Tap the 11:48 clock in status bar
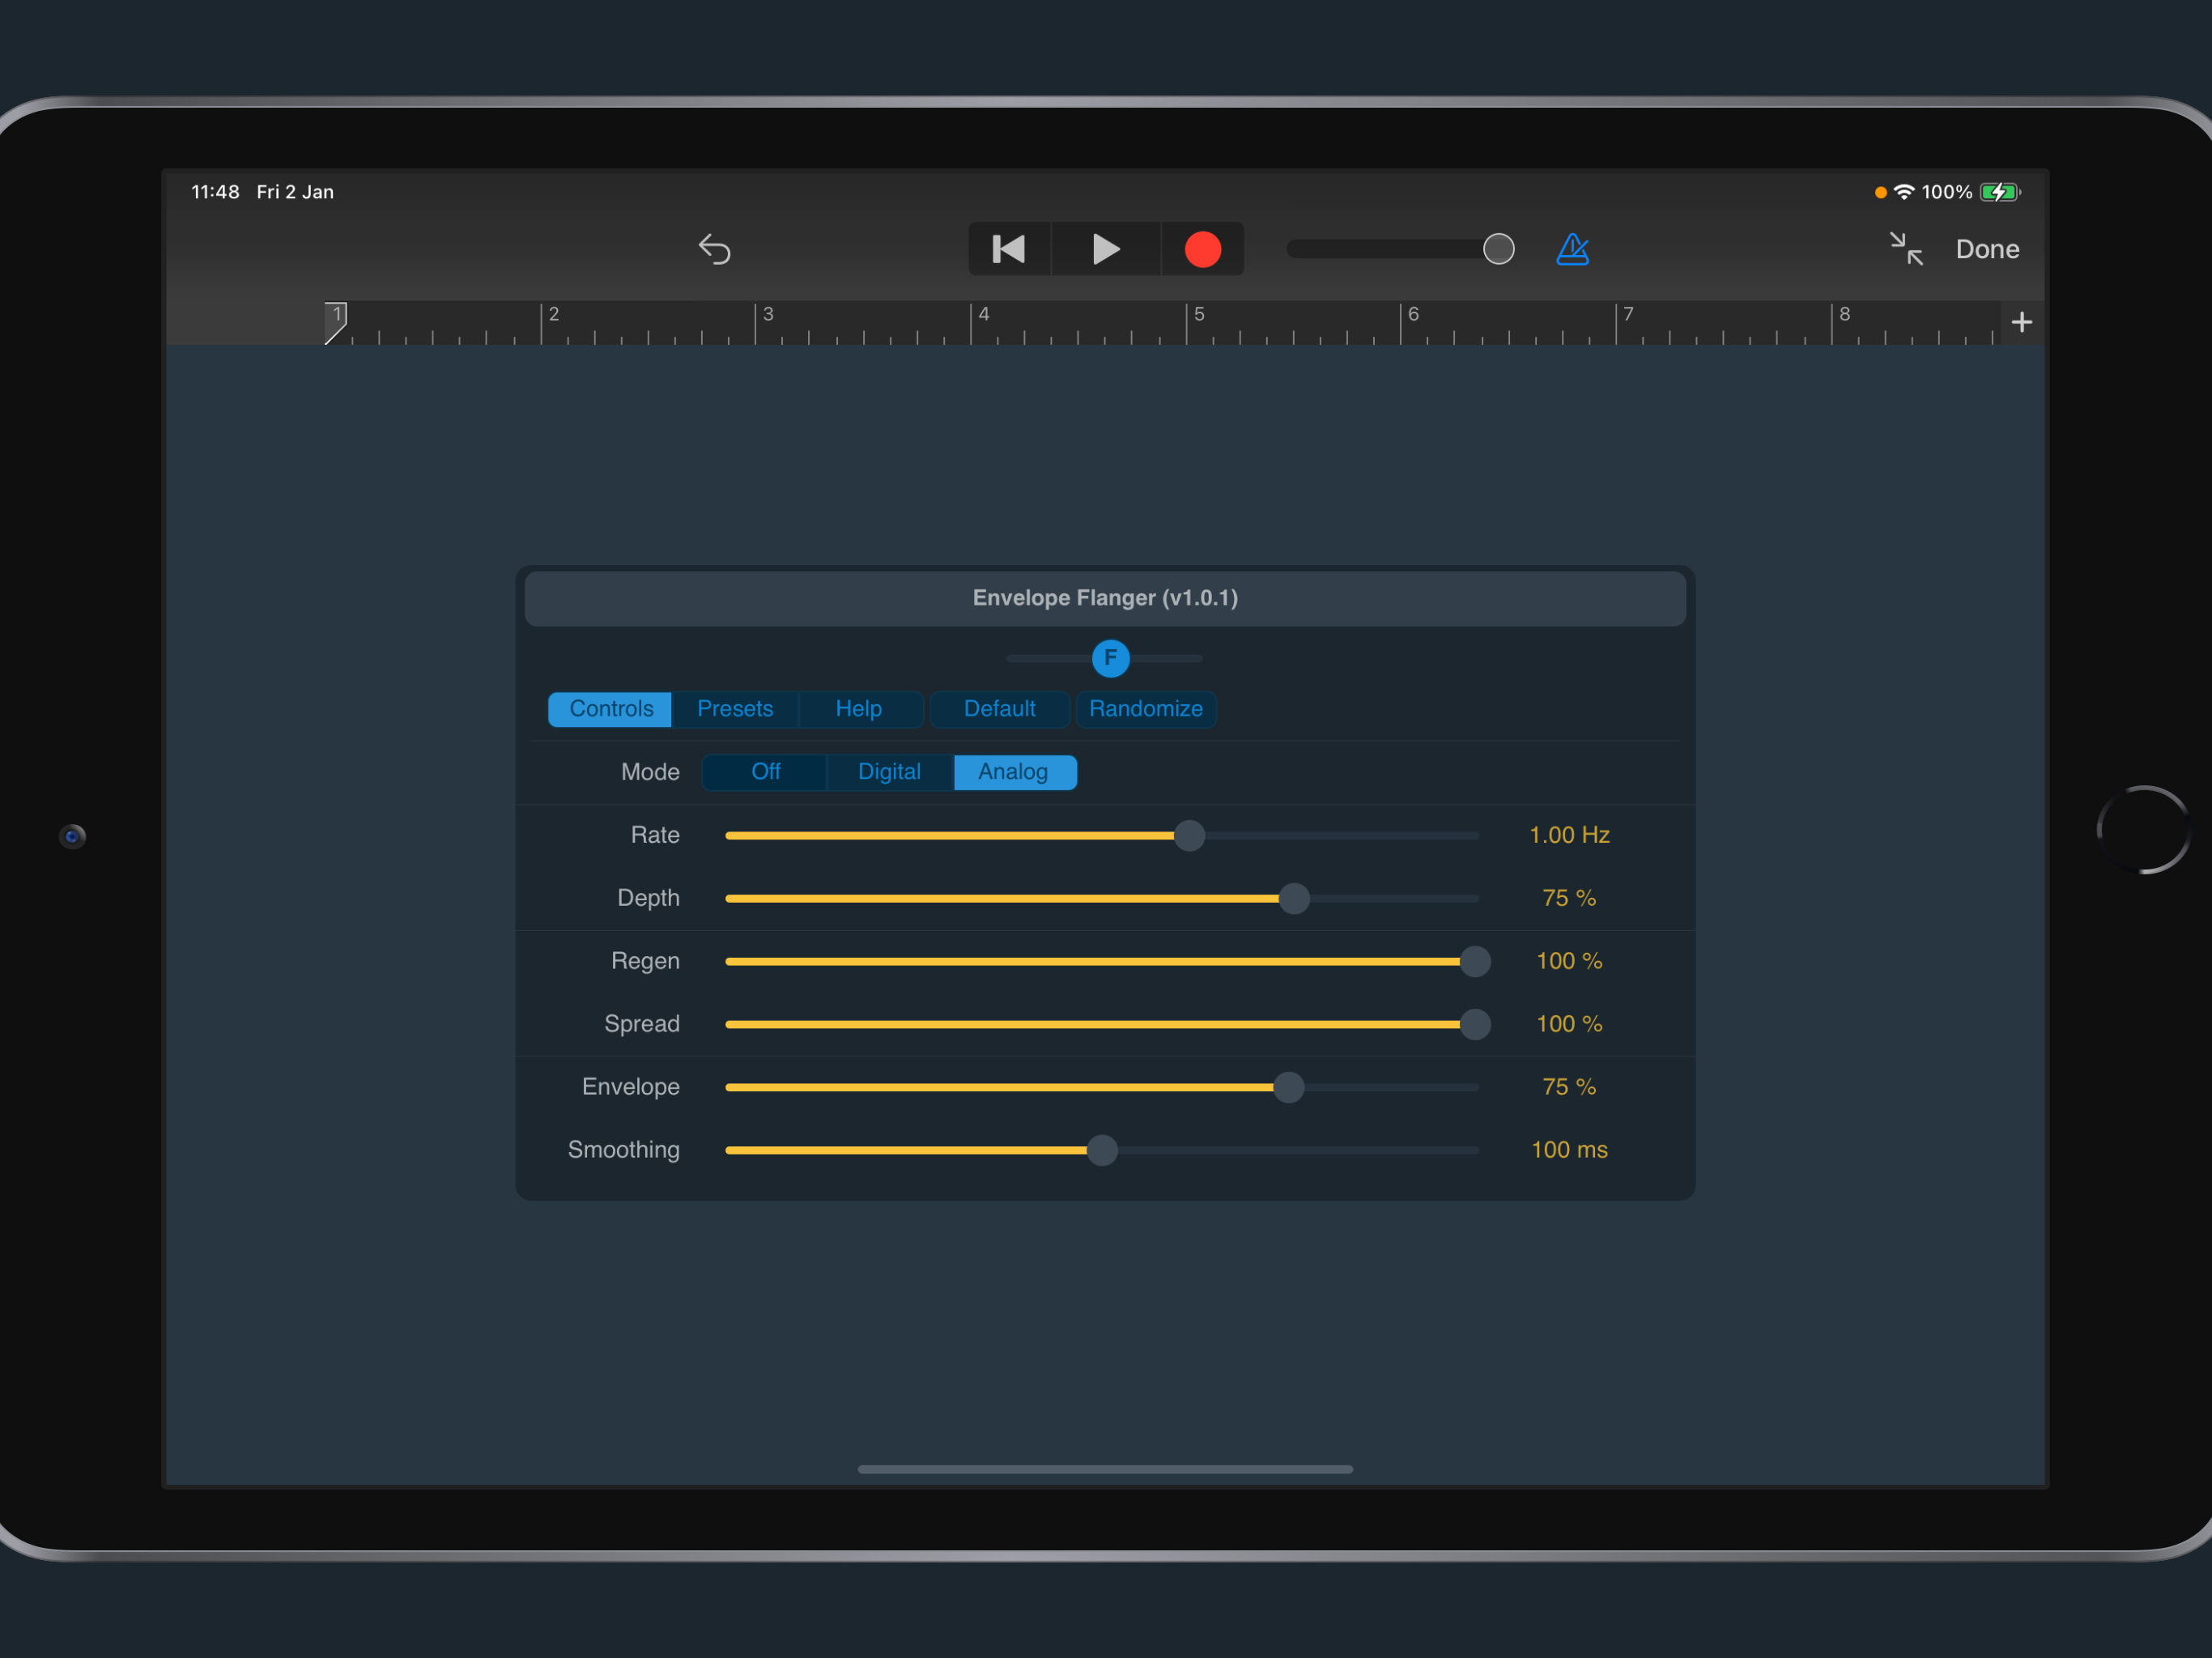This screenshot has width=2212, height=1658. [215, 192]
